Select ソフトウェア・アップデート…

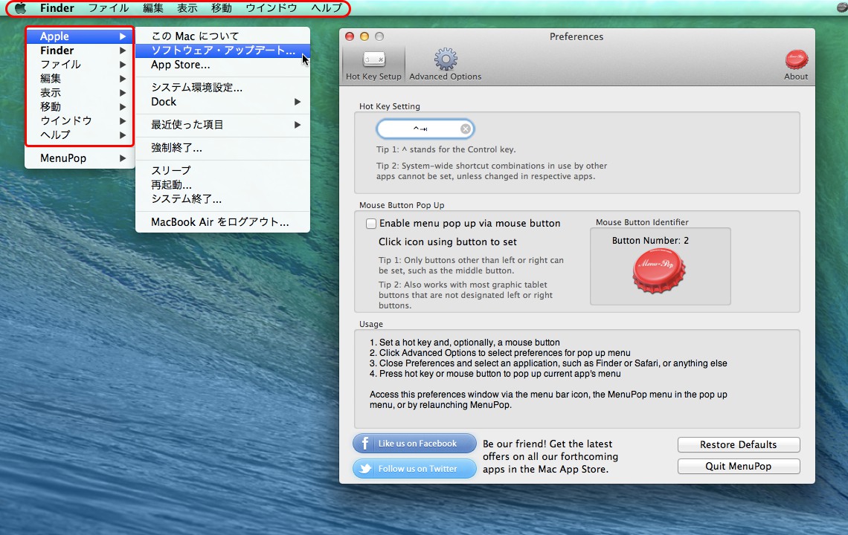tap(222, 51)
